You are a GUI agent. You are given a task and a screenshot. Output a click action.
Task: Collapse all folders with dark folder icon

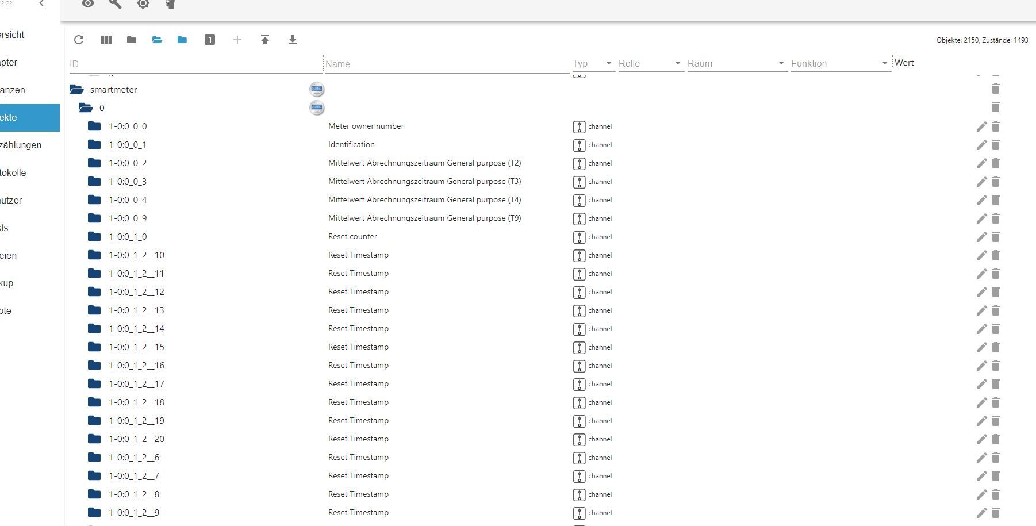coord(132,40)
